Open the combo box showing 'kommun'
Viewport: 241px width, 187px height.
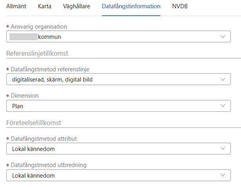[114, 37]
